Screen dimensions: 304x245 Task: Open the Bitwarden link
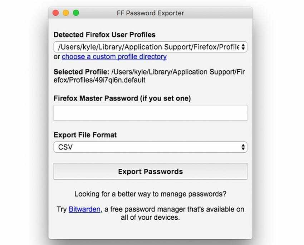pos(84,209)
